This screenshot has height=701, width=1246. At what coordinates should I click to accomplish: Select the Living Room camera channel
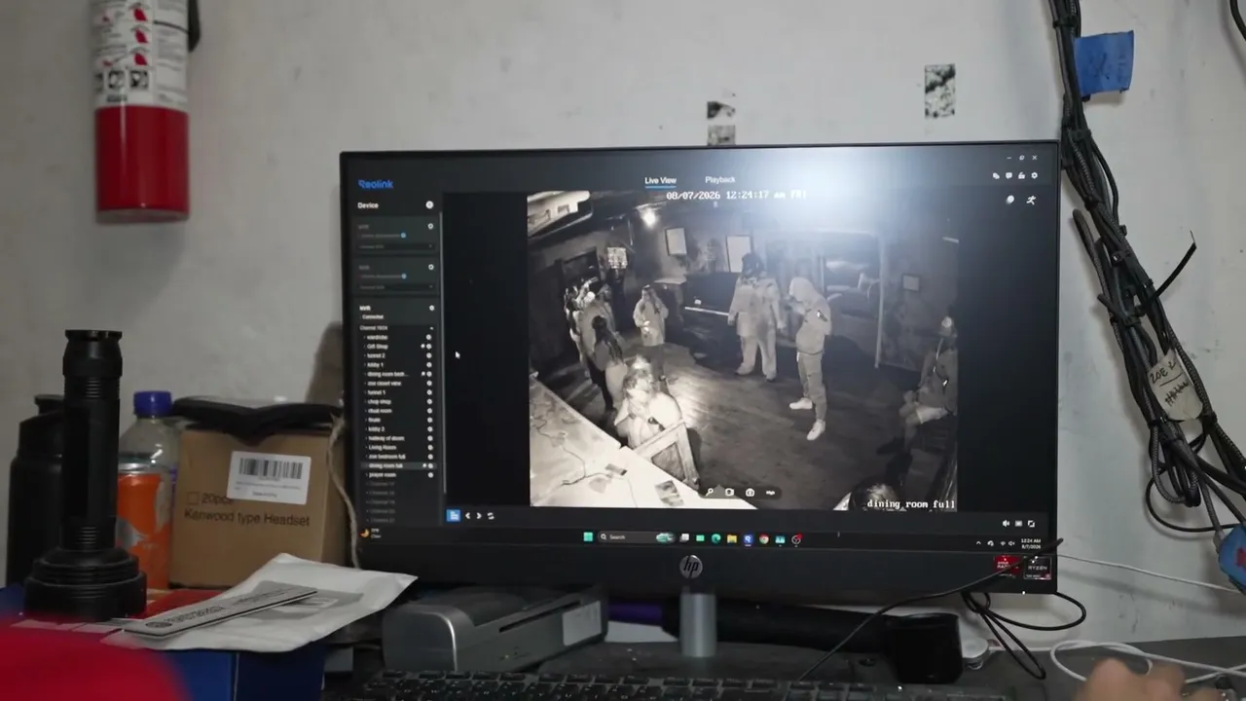pos(383,447)
